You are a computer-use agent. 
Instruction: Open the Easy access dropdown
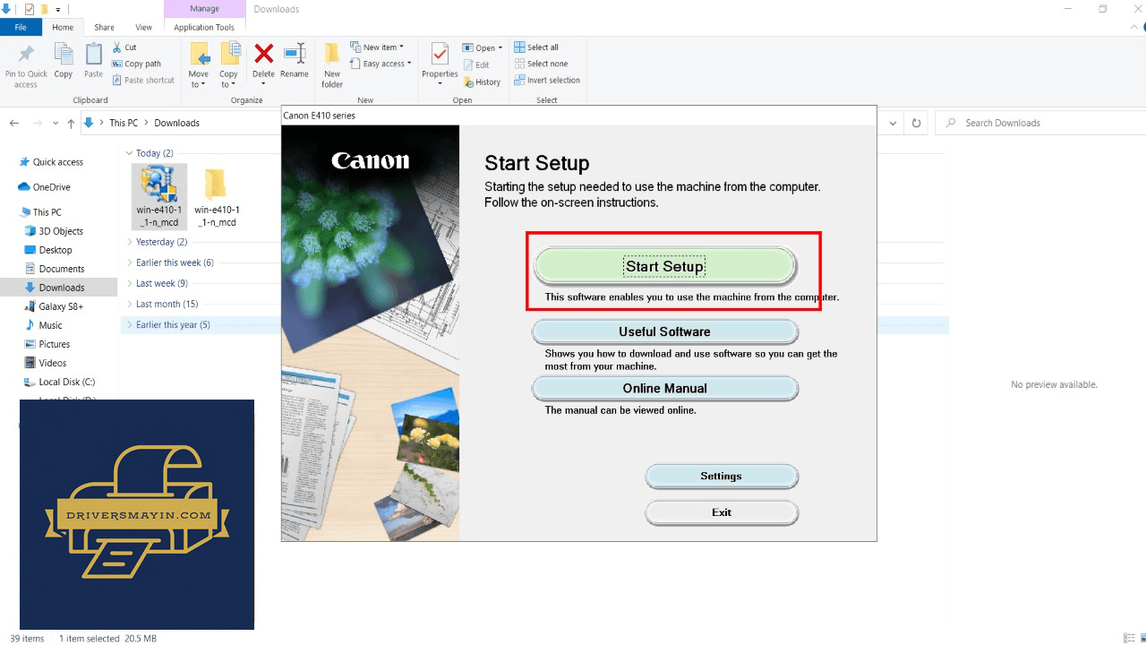[381, 64]
